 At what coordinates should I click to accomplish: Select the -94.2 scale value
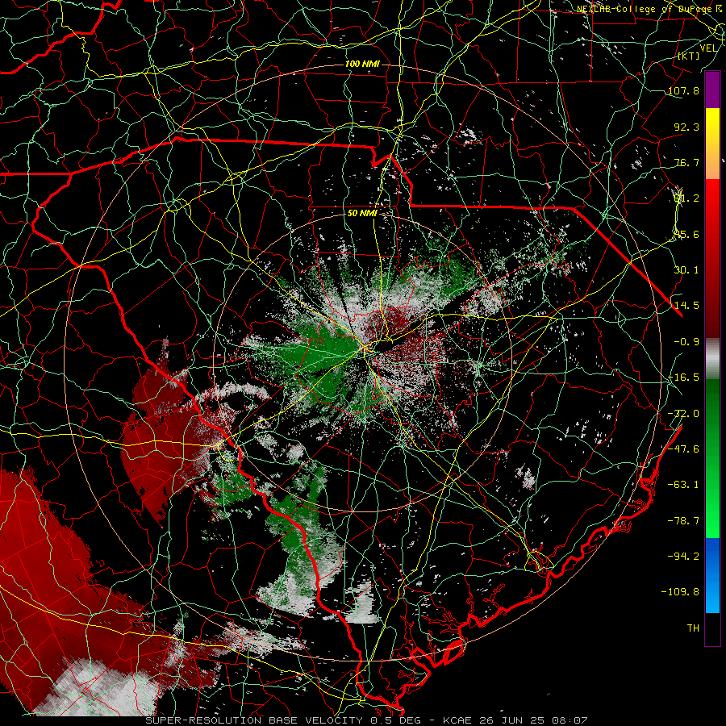pos(683,557)
